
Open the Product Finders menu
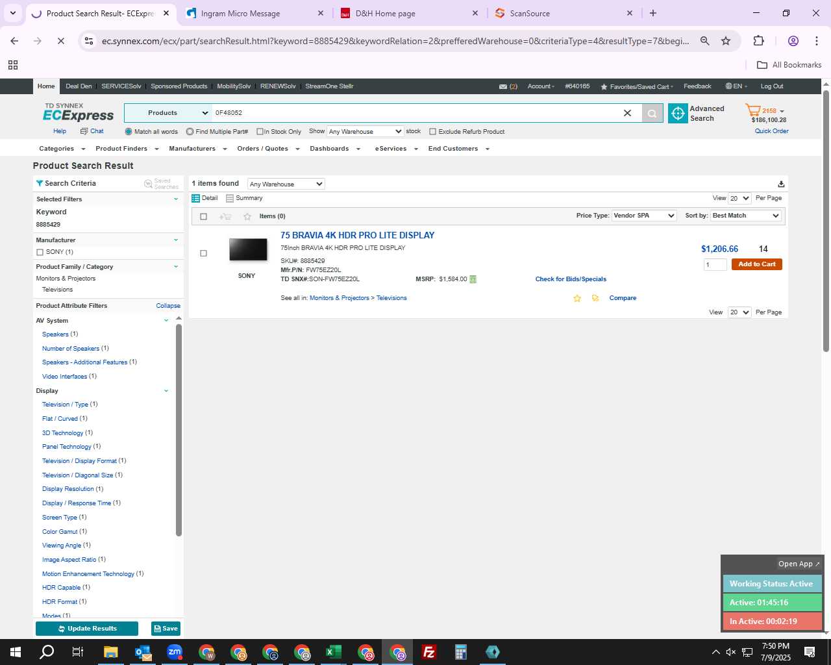[x=127, y=149]
